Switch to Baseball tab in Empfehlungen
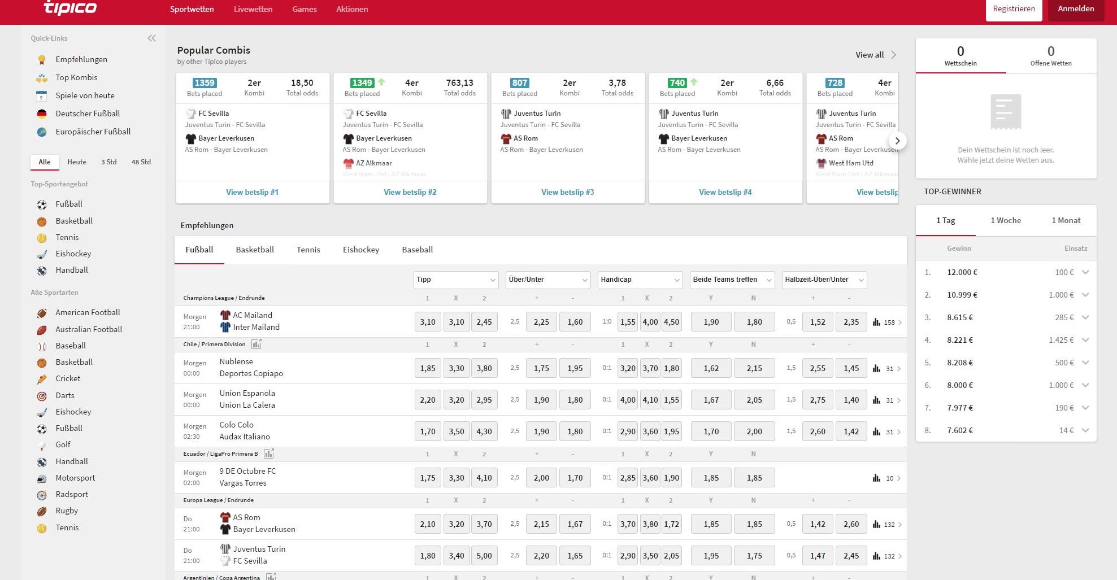Viewport: 1117px width, 580px height. point(418,250)
